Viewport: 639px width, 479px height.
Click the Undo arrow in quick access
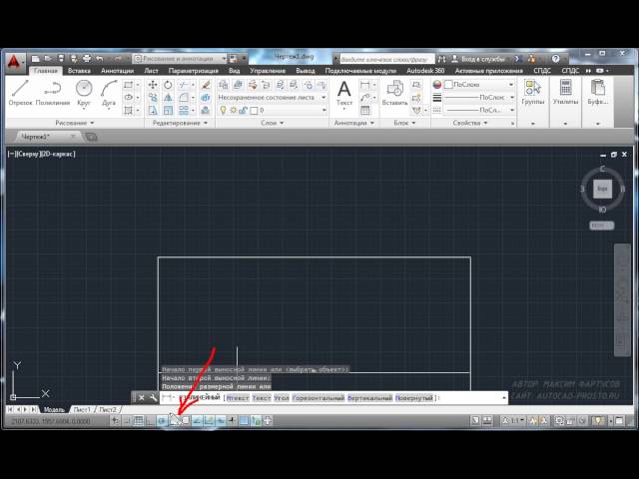[100, 59]
